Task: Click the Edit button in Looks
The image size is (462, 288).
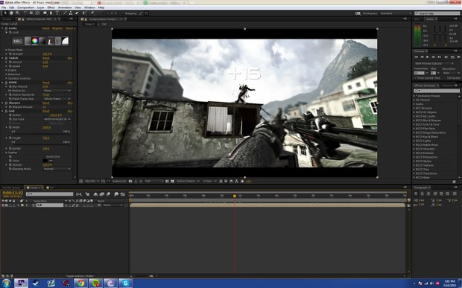Action: point(17,41)
